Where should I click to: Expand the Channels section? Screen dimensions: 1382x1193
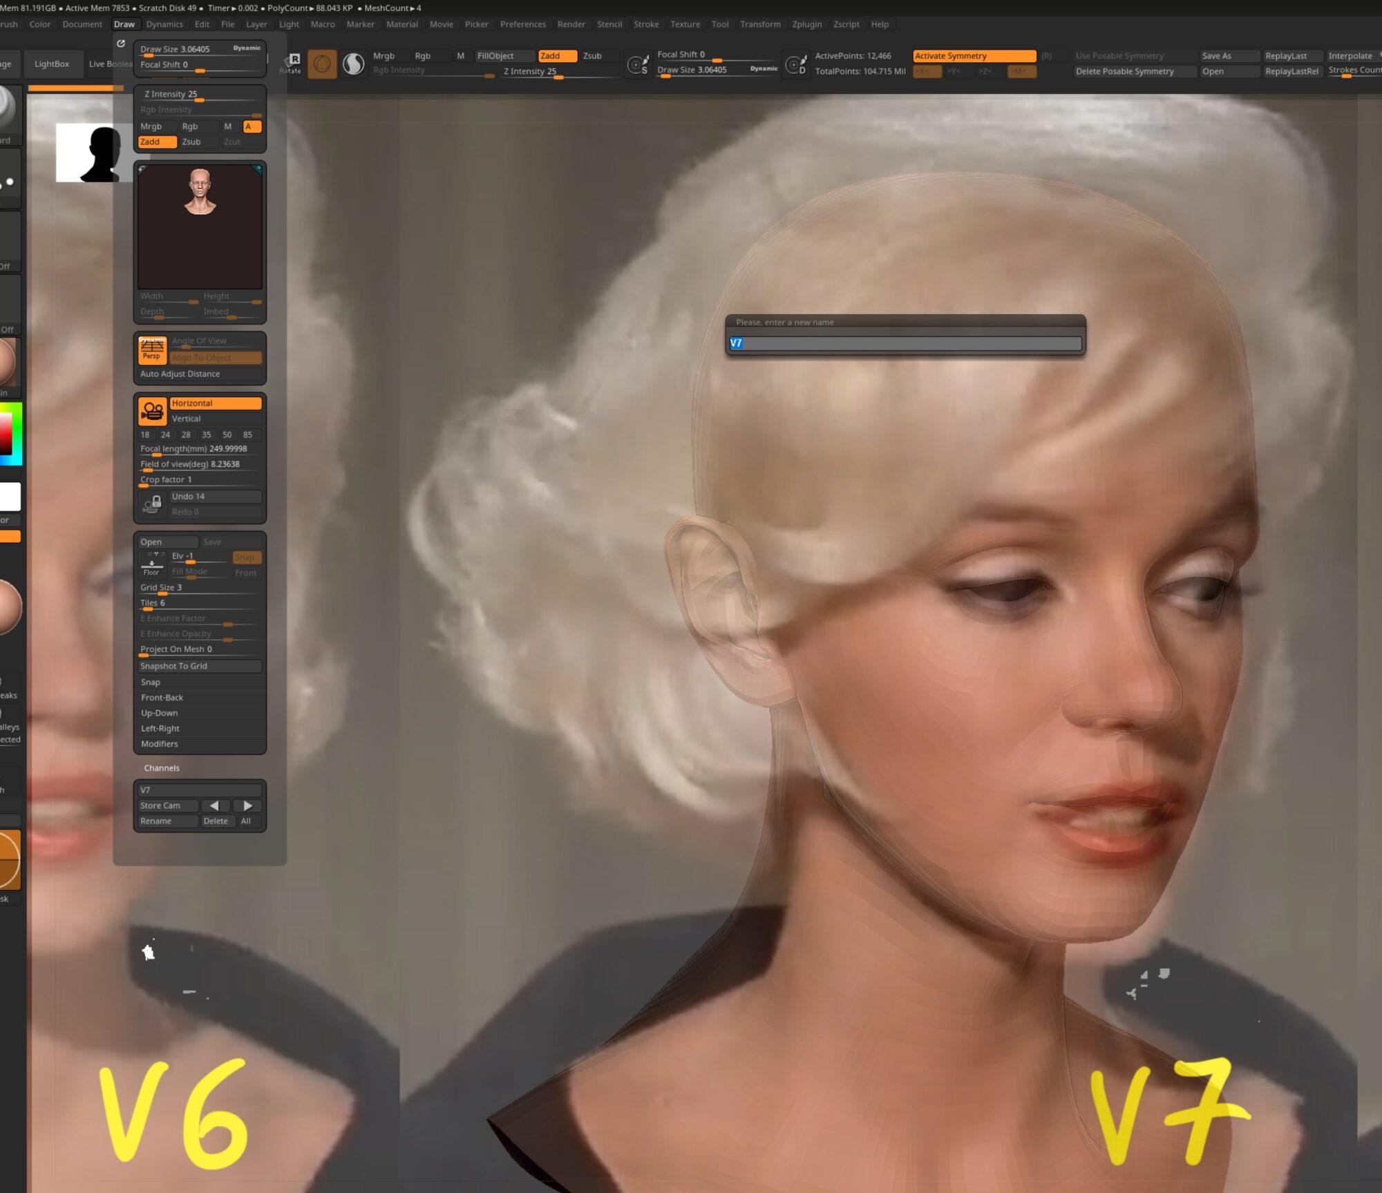tap(162, 768)
